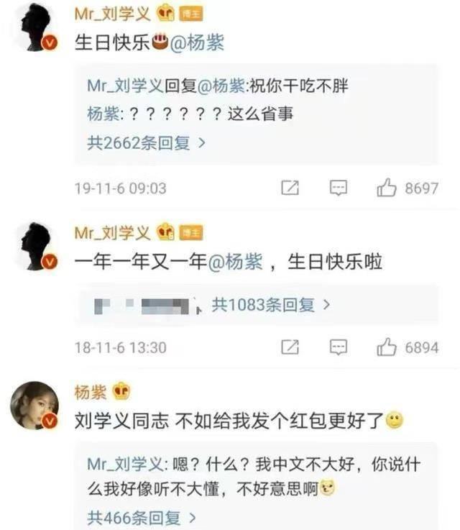Screen dimensions: 460x530
Task: Tap share icon on the 18-11-6 post
Action: point(290,347)
